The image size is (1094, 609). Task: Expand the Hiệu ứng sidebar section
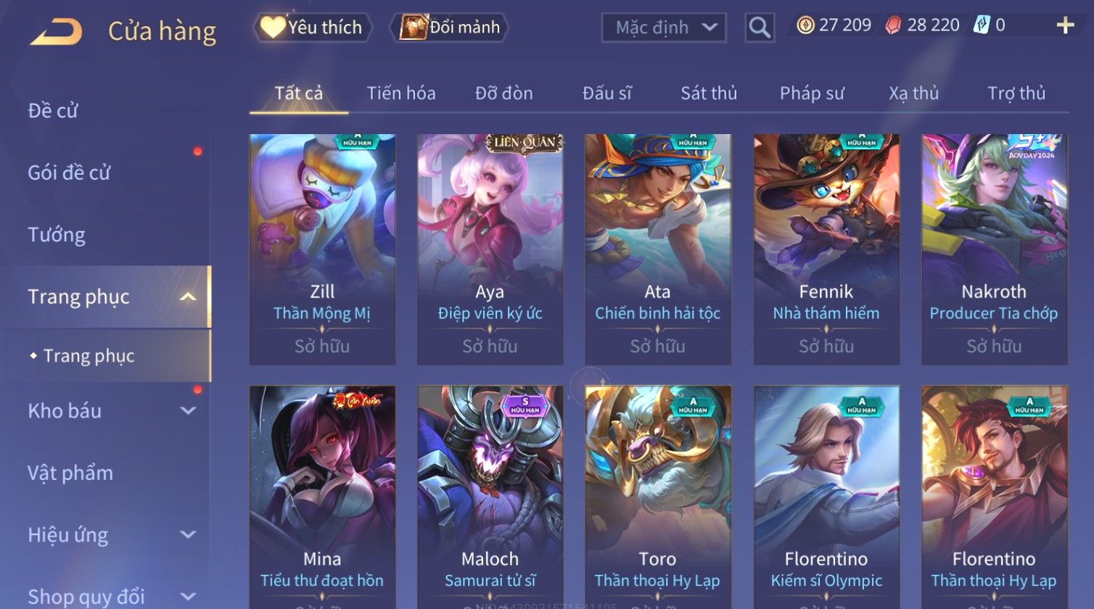point(188,535)
